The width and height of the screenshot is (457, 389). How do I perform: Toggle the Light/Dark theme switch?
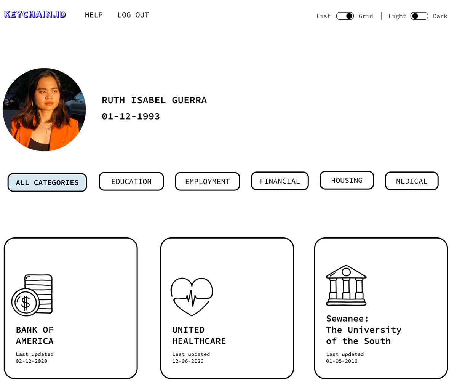coord(419,16)
